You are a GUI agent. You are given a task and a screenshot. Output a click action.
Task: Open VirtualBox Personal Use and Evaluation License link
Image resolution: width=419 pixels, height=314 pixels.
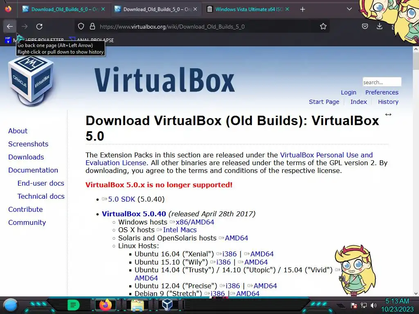[326, 155]
